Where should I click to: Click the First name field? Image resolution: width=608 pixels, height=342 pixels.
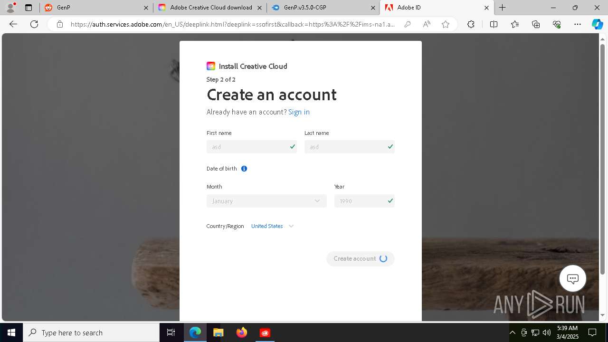coord(252,147)
